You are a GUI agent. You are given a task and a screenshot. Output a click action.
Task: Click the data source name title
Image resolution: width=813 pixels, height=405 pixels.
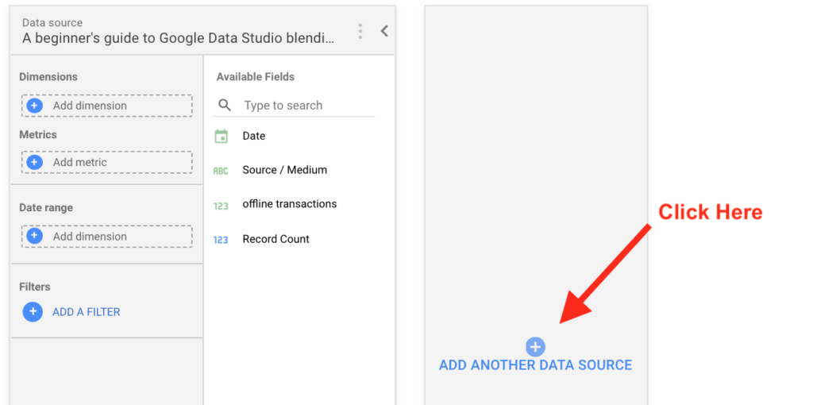pyautogui.click(x=178, y=37)
